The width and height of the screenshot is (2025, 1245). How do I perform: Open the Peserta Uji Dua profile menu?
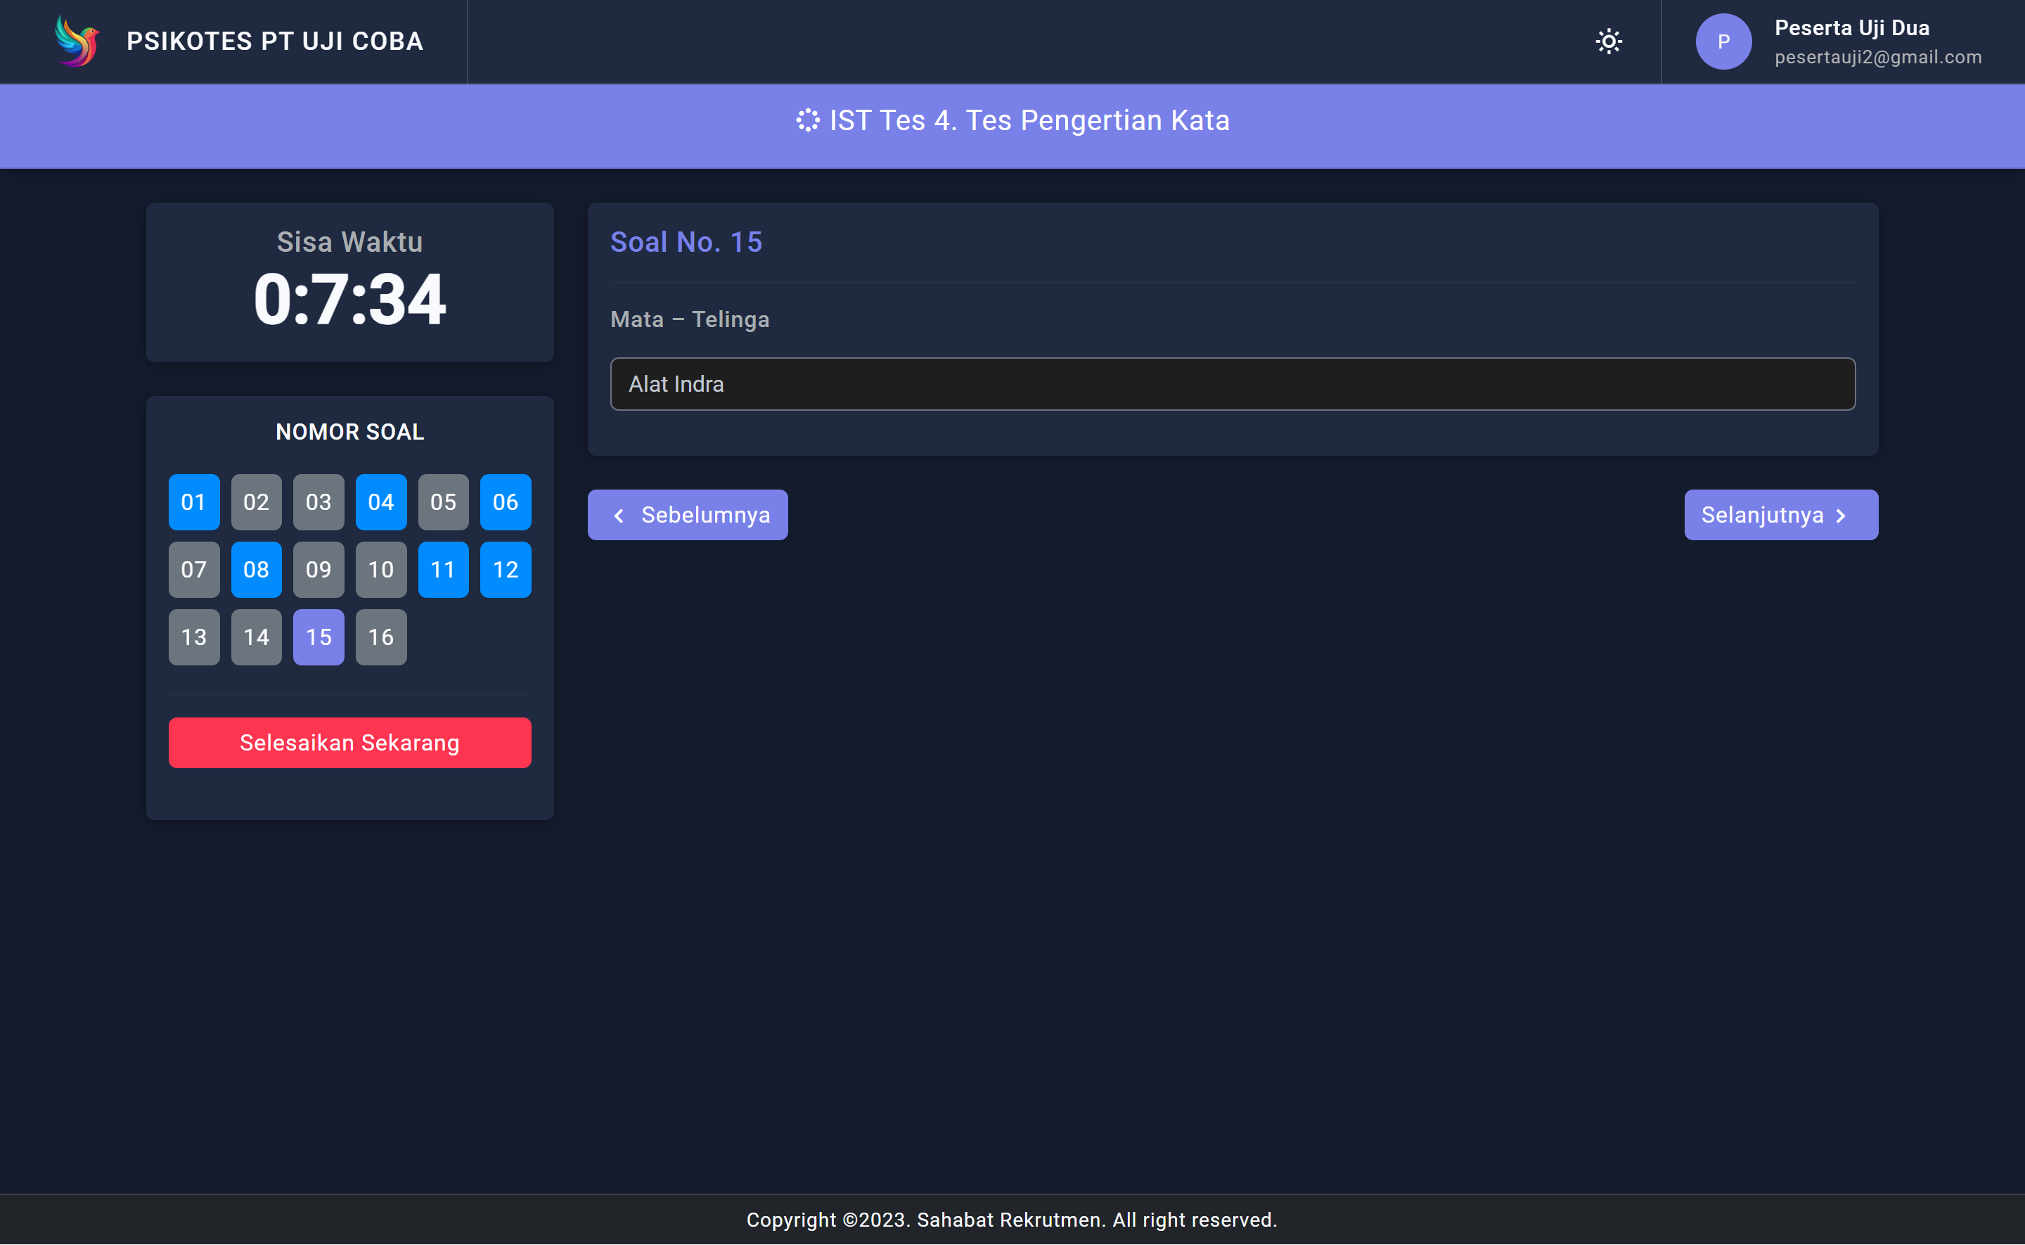(x=1851, y=41)
